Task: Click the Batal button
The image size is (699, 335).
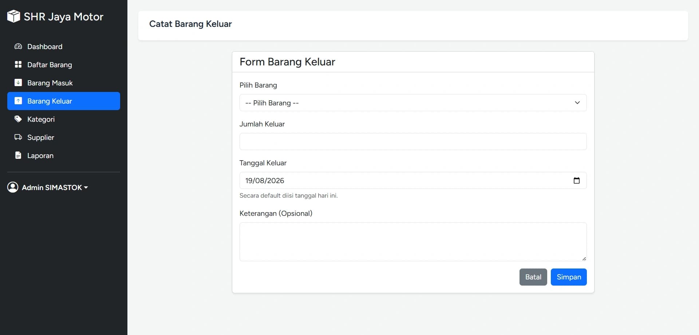Action: (533, 277)
